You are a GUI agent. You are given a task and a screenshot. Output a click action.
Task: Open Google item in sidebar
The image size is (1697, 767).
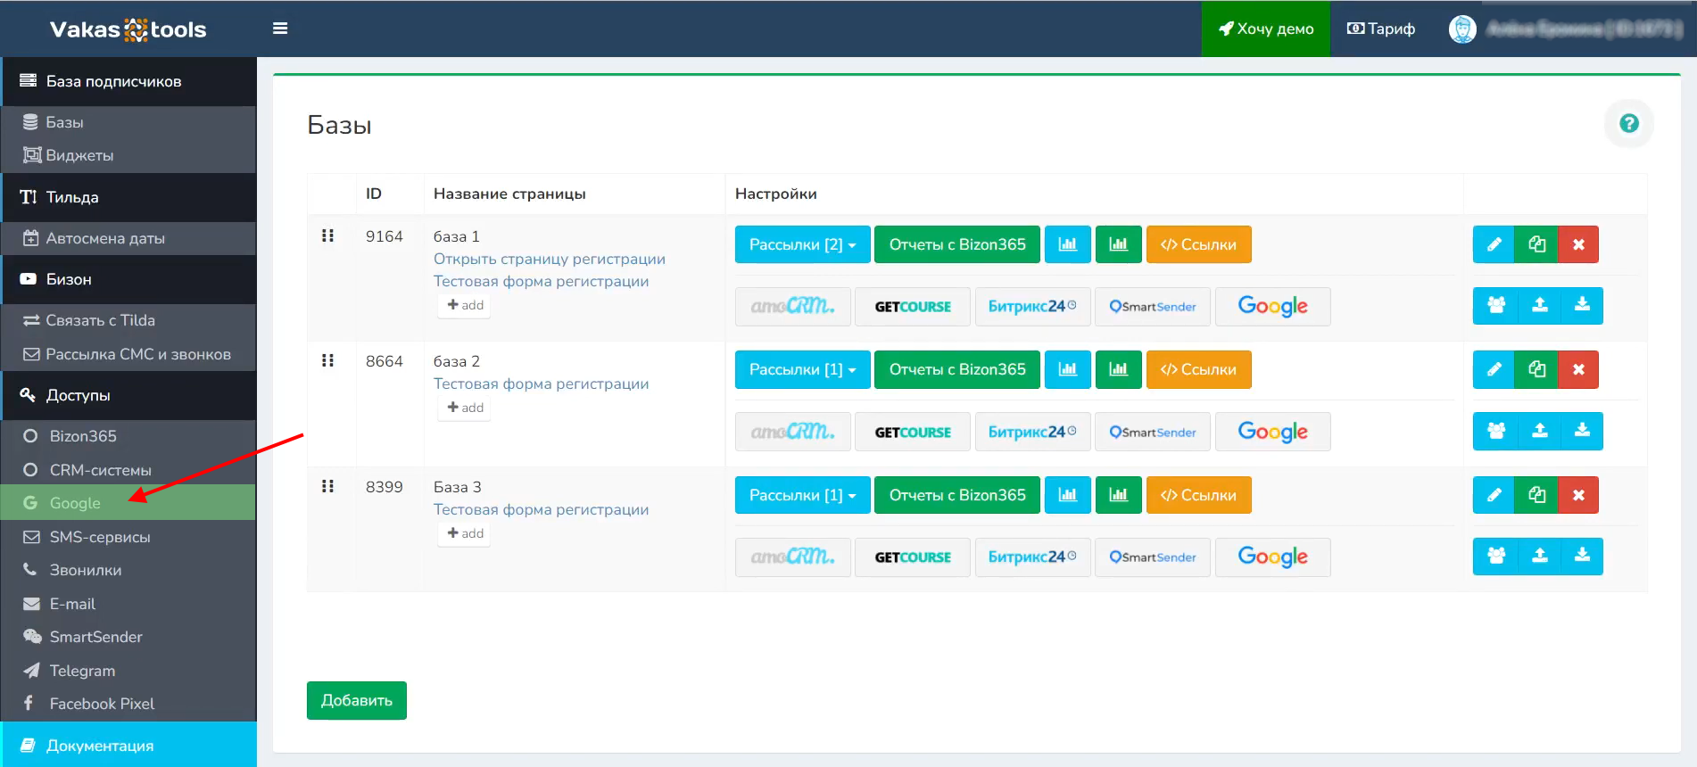tap(75, 503)
